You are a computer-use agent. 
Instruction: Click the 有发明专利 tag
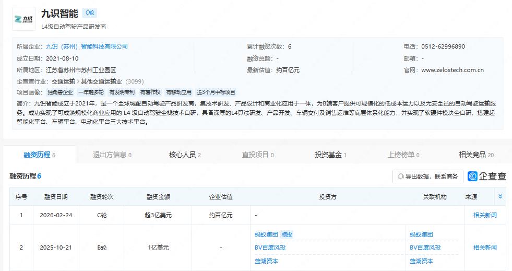pos(121,92)
